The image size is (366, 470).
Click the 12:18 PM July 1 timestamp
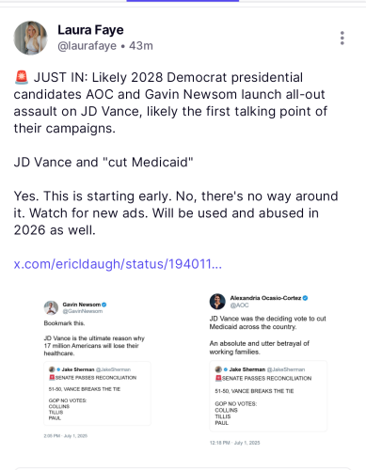pyautogui.click(x=235, y=443)
